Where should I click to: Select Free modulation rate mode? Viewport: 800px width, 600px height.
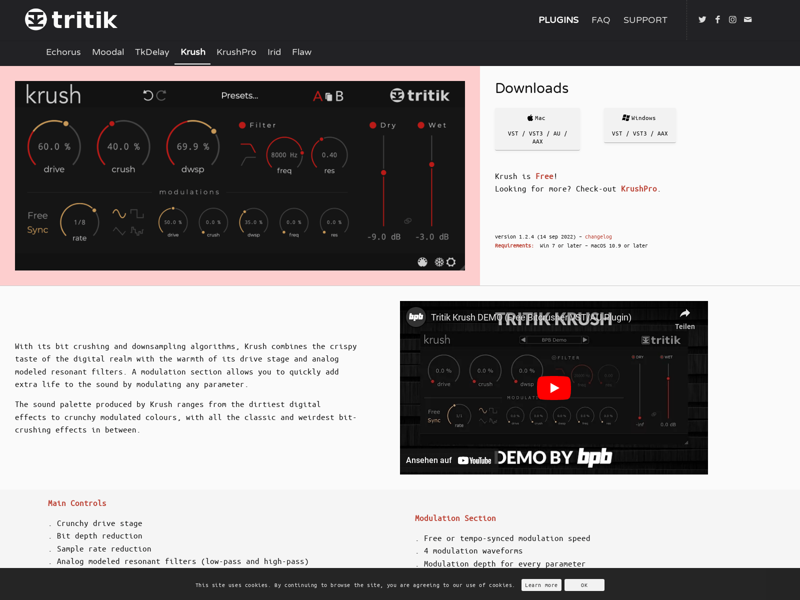tap(37, 215)
